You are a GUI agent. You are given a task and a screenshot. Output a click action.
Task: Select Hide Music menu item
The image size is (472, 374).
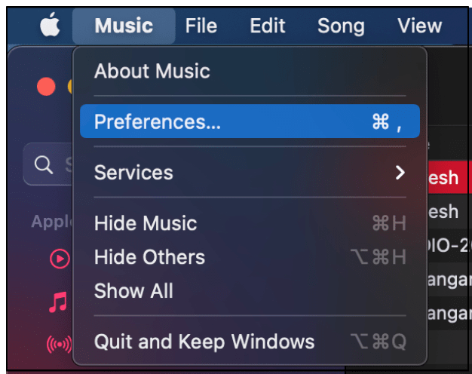pyautogui.click(x=146, y=223)
